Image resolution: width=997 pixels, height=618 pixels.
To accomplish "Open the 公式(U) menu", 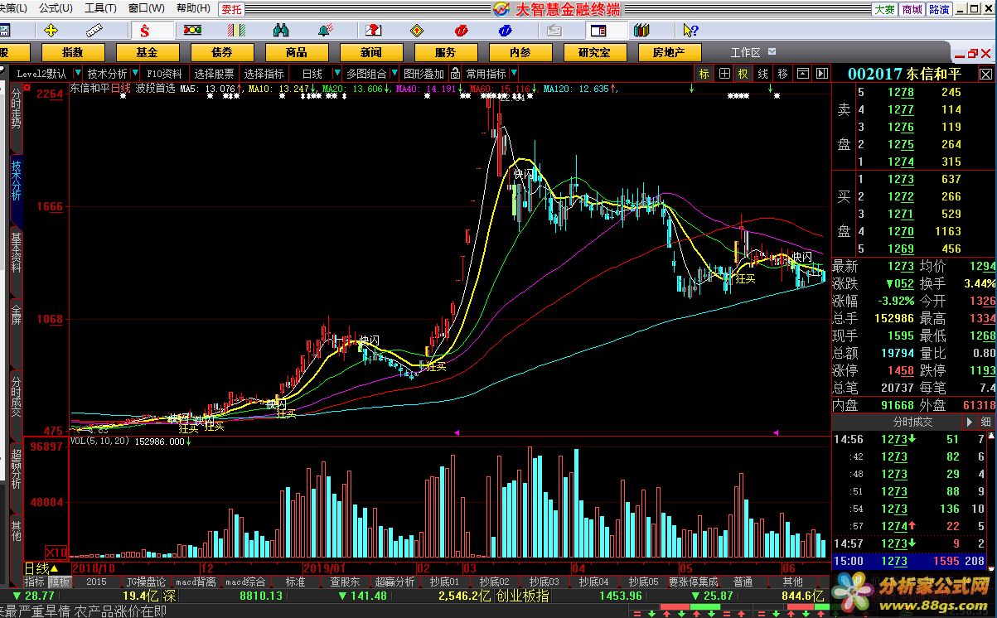I will coord(56,8).
